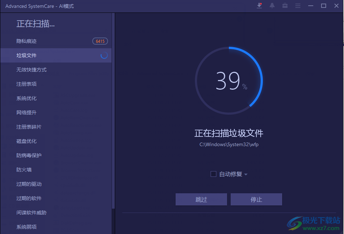Viewport: 344px width, 234px height.
Task: Minimize the Advanced SystemCare window
Action: (x=311, y=6)
